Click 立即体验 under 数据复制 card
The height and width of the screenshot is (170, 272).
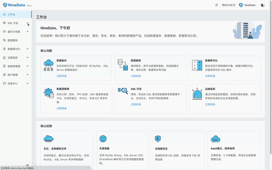click(x=136, y=76)
